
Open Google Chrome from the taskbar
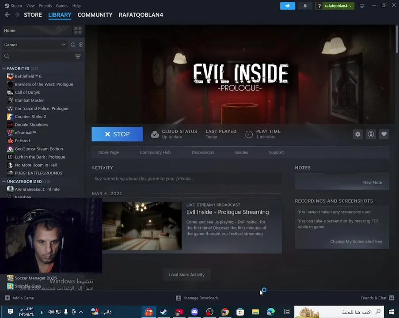[x=225, y=312]
